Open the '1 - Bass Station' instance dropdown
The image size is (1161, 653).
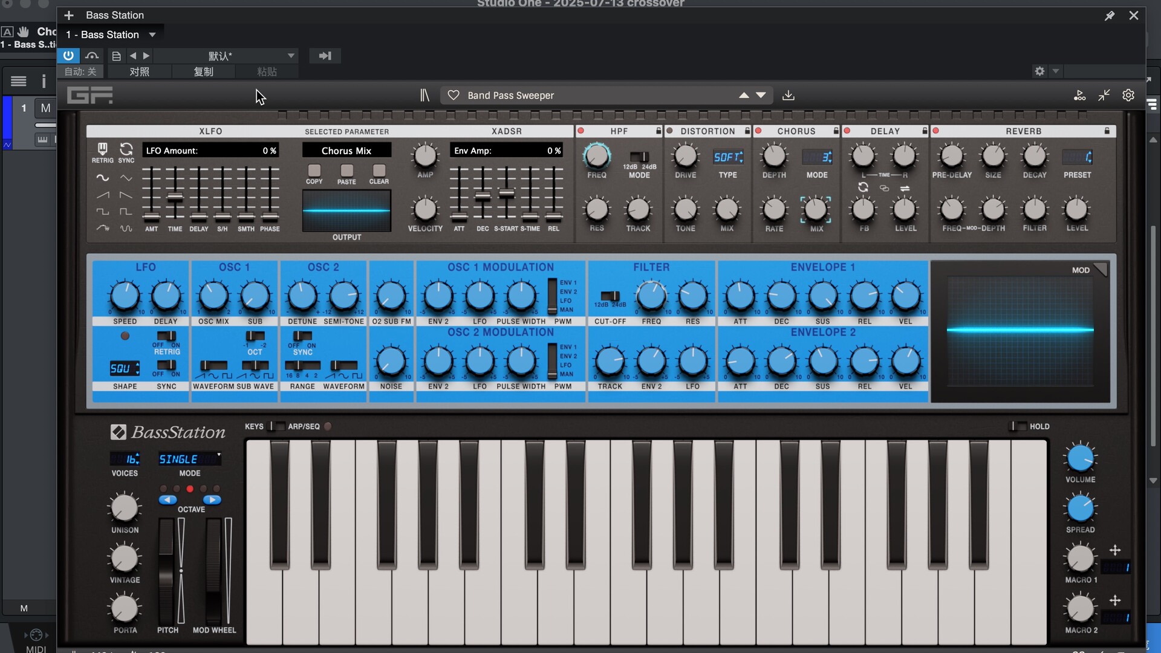(152, 35)
